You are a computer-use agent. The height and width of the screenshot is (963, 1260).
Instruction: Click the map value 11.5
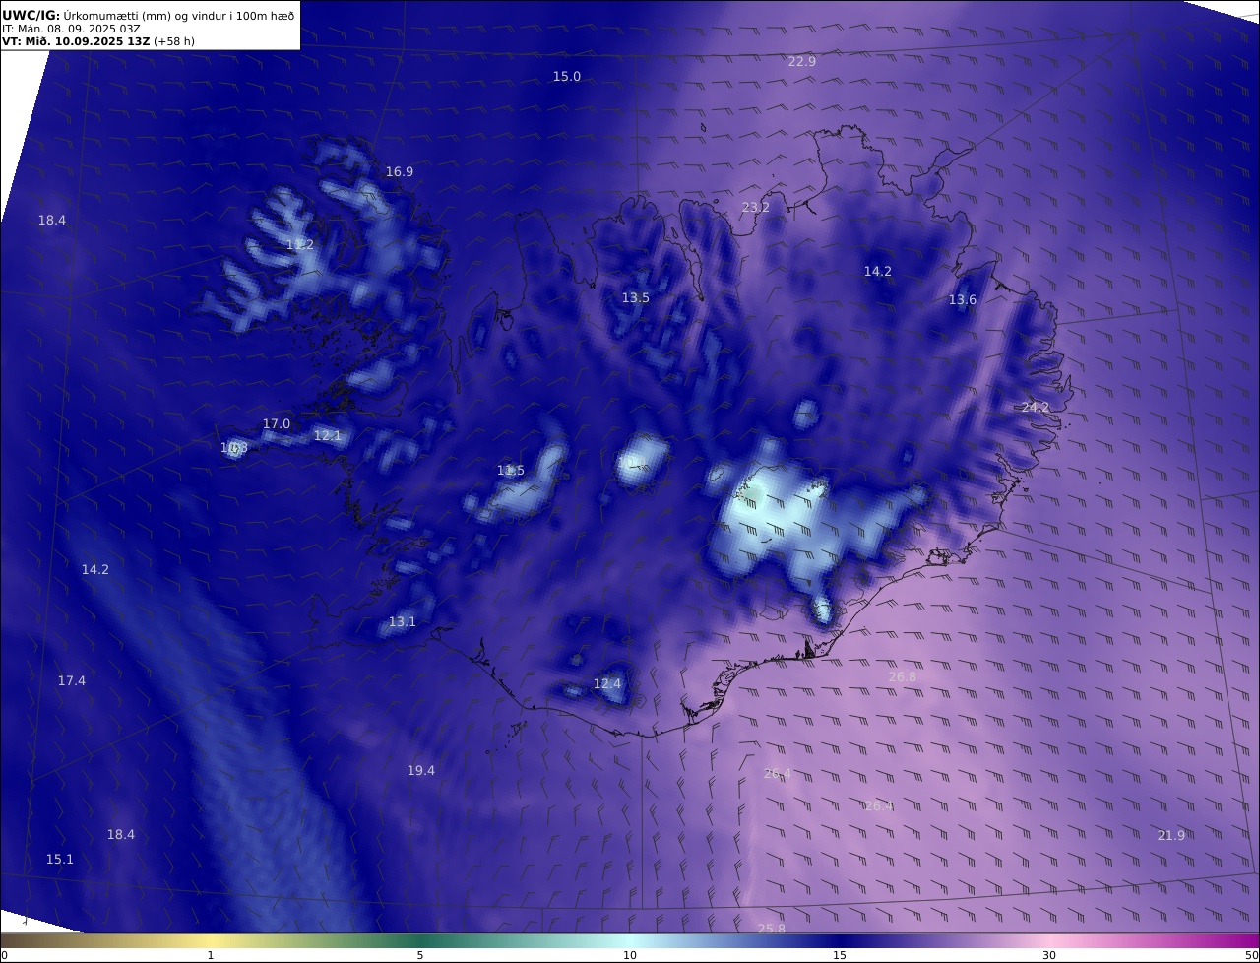point(510,470)
